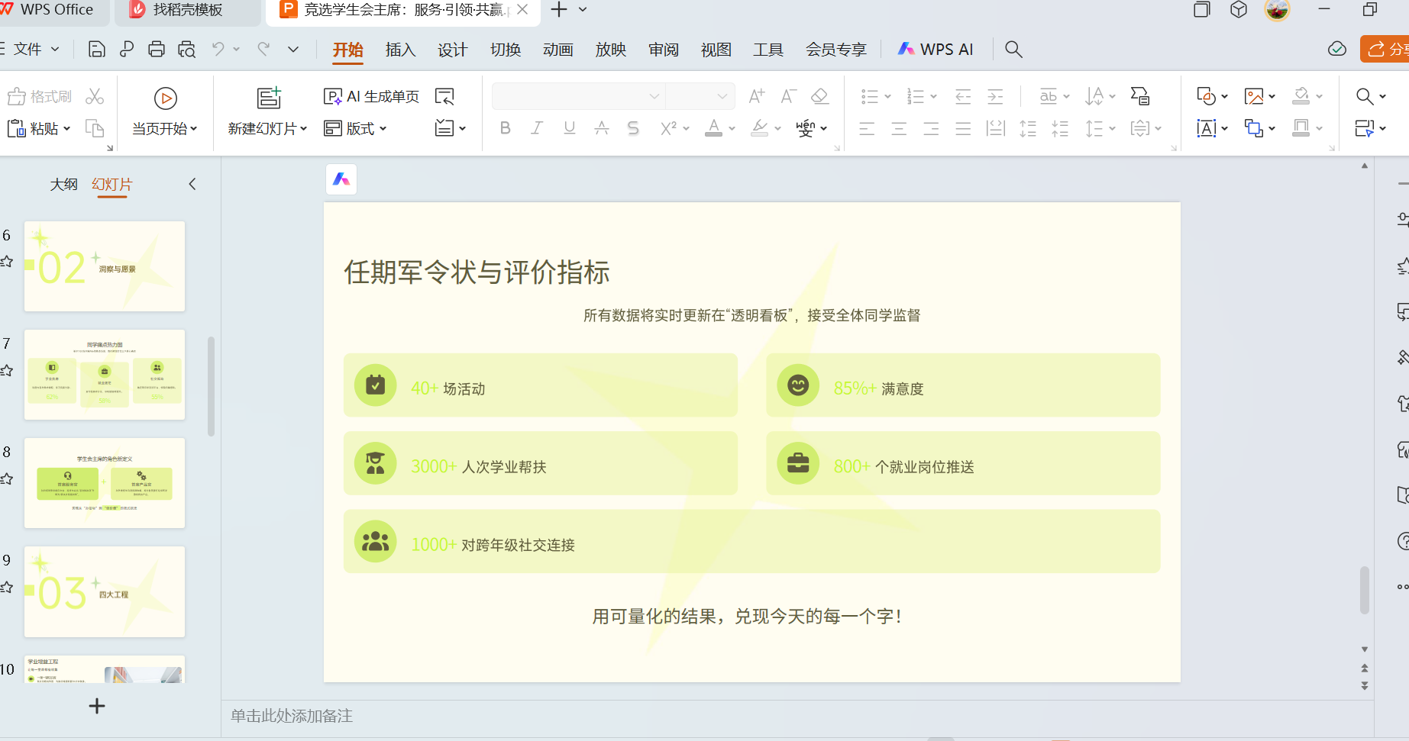Toggle italic formatting

pos(537,127)
